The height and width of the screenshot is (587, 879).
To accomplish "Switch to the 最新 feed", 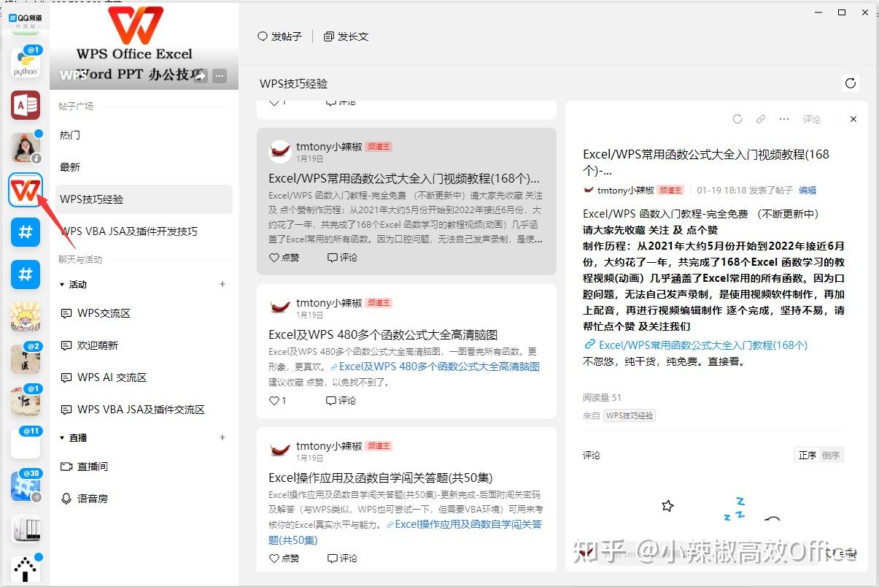I will [69, 166].
